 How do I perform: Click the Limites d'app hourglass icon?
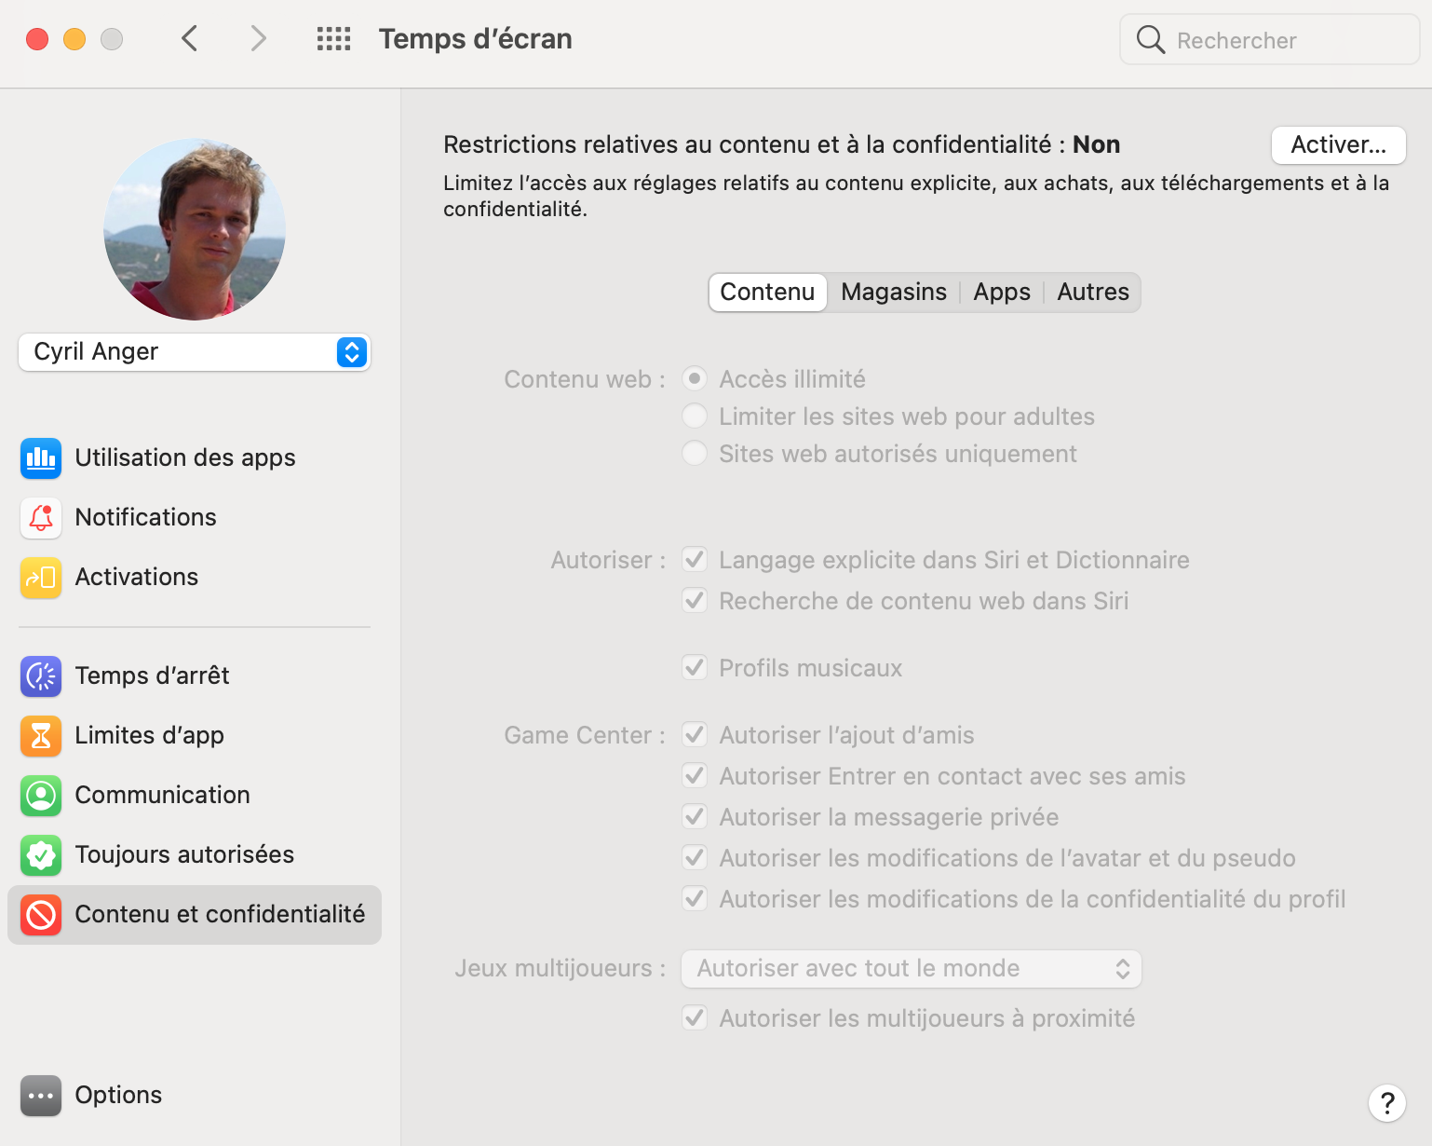coord(41,736)
